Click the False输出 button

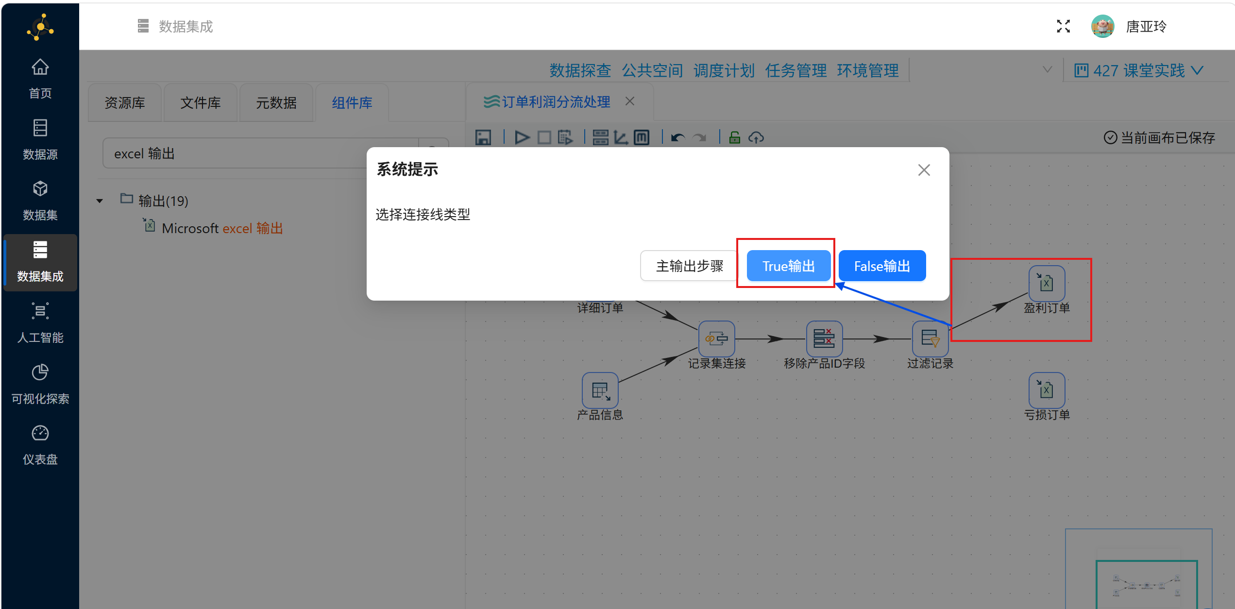point(881,266)
